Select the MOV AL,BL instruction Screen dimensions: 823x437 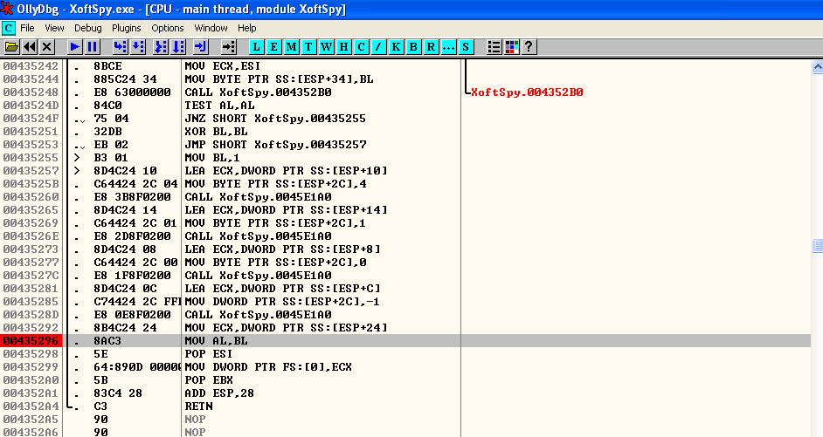tap(216, 340)
